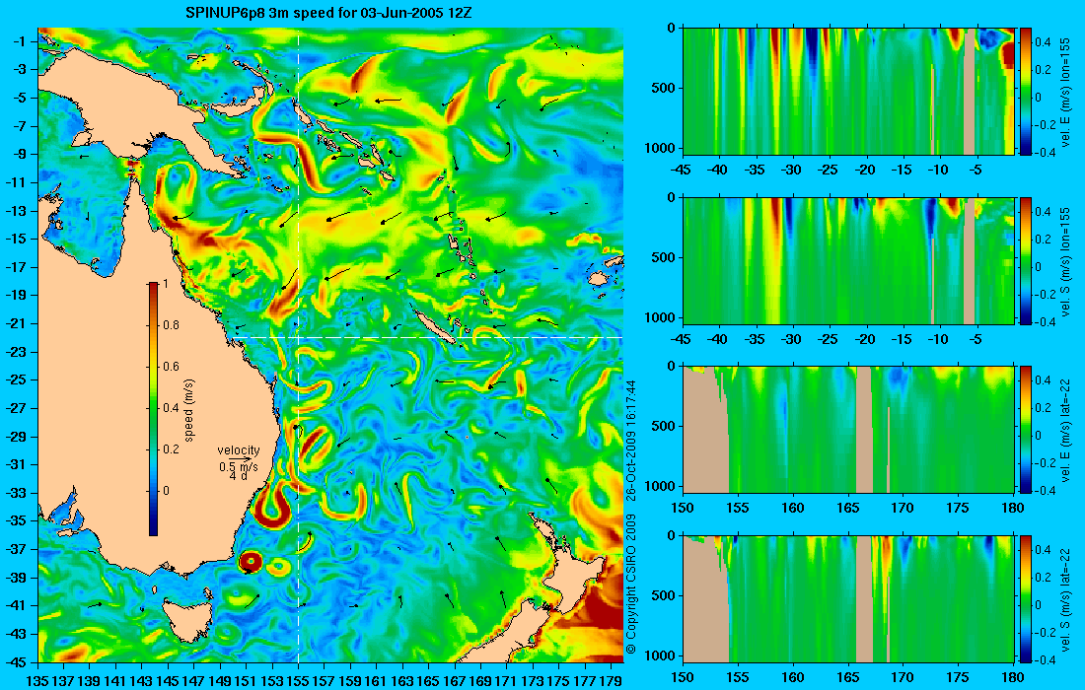Screen dimensions: 1085x690
Task: Click the "velocity" legend label
Action: (x=238, y=450)
